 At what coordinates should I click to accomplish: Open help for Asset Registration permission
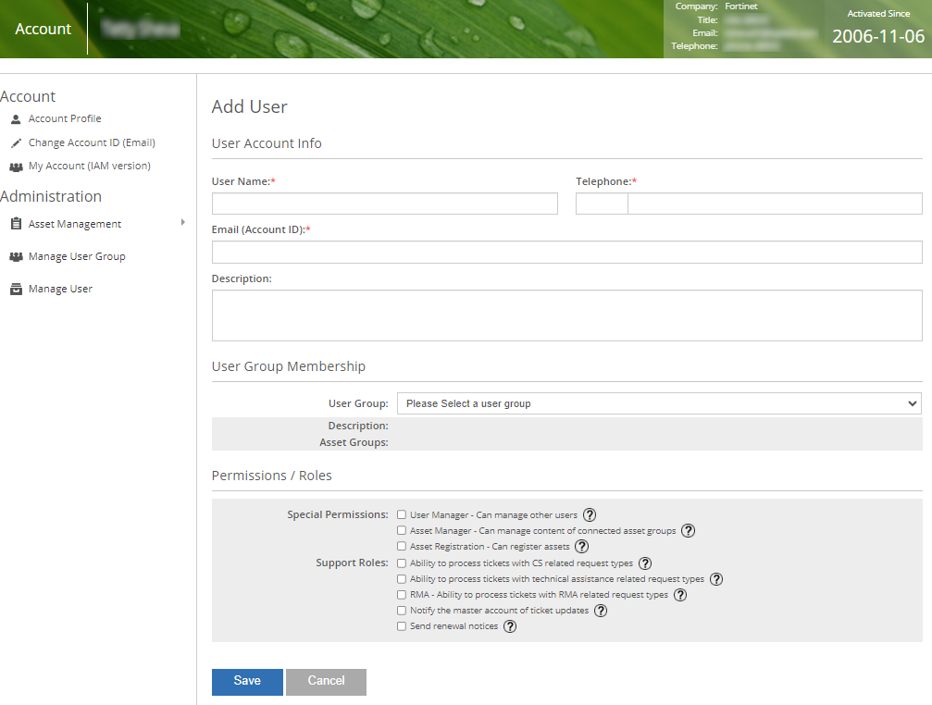[x=581, y=546]
